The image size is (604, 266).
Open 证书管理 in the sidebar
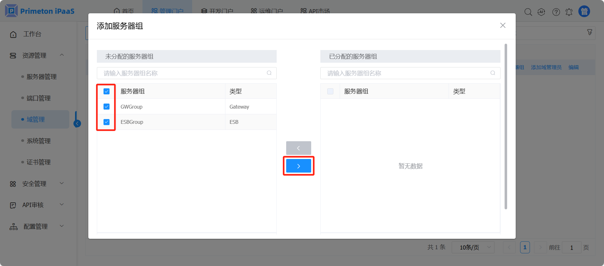(x=38, y=162)
